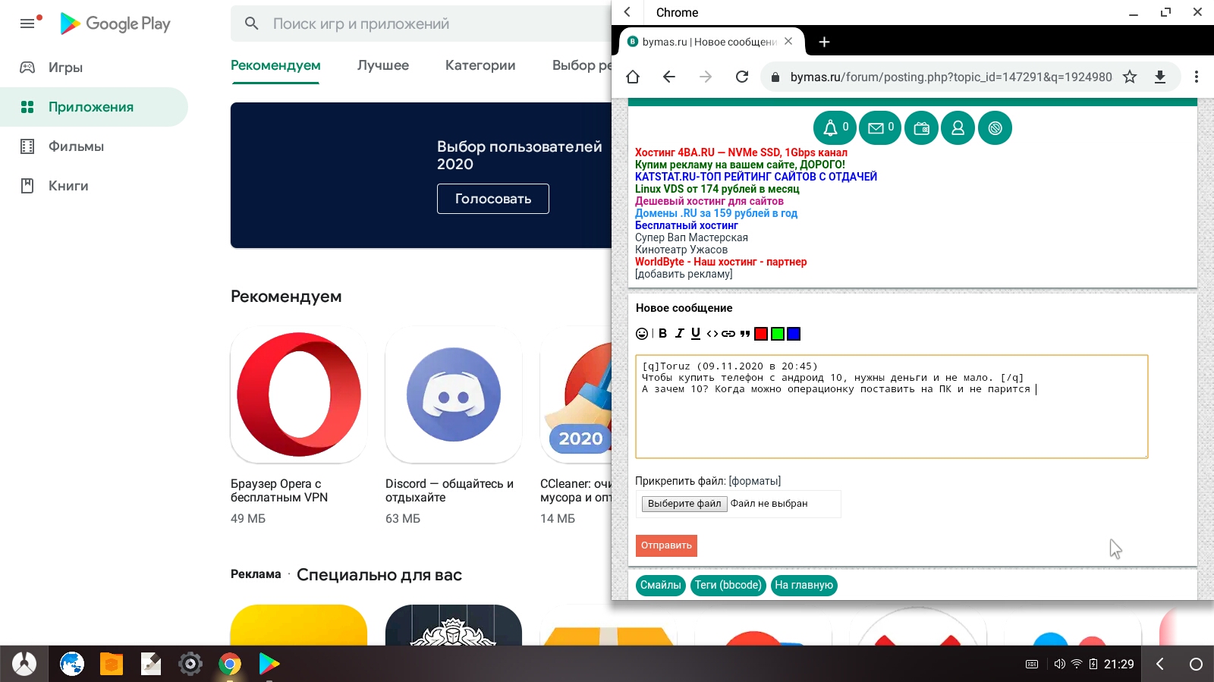Viewport: 1214px width, 682px height.
Task: Open the Кинотеатр Ужасов link
Action: (681, 250)
